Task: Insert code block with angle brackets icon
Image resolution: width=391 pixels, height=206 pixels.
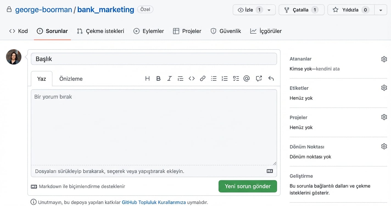Action: click(192, 79)
